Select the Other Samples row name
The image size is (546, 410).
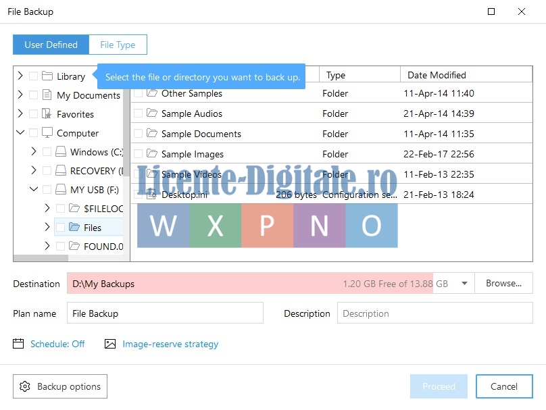coord(191,93)
